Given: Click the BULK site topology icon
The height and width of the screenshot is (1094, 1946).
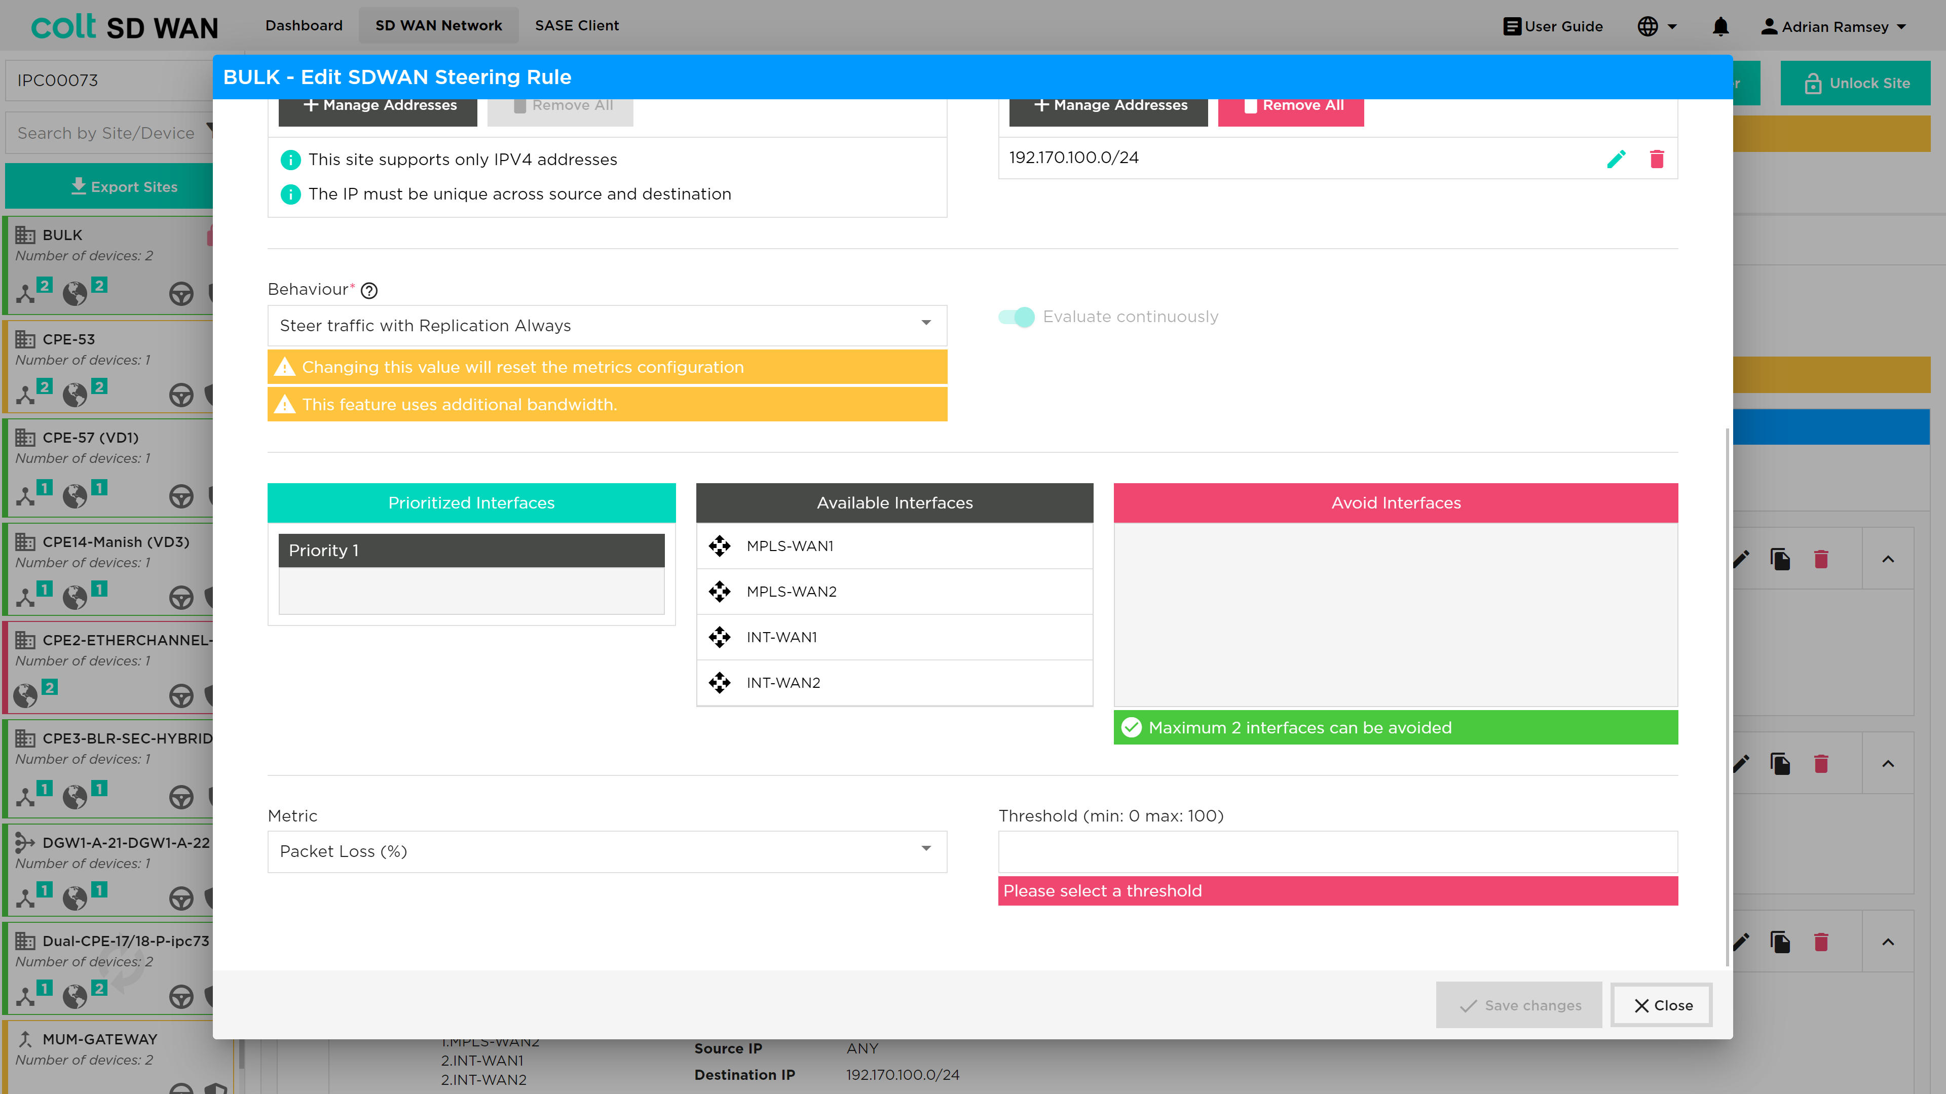Looking at the screenshot, I should [26, 293].
